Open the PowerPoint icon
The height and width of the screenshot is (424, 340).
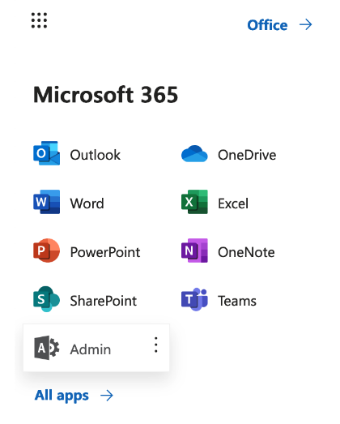(x=46, y=251)
